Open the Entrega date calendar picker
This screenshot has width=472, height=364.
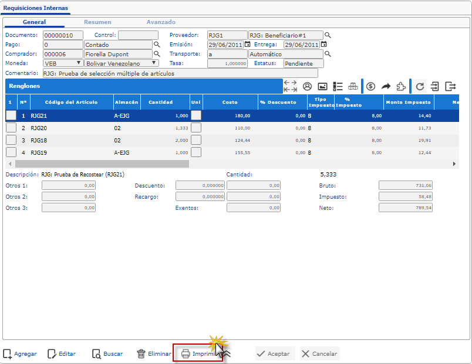click(x=323, y=45)
